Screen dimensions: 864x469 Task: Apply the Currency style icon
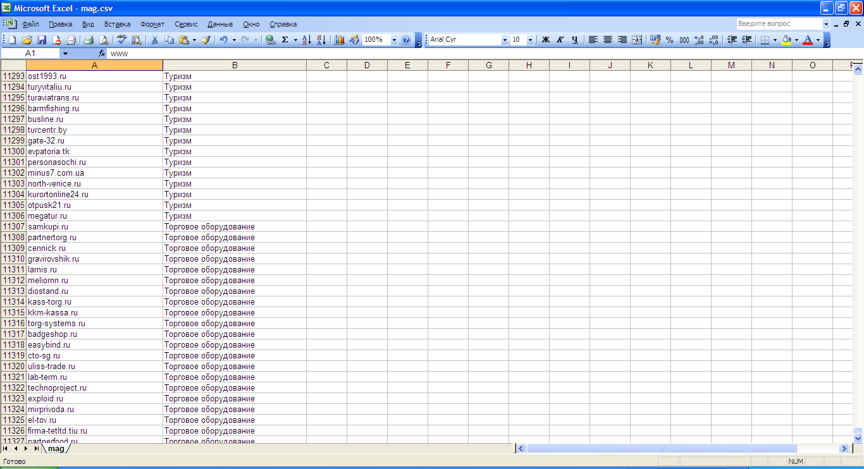pyautogui.click(x=655, y=40)
